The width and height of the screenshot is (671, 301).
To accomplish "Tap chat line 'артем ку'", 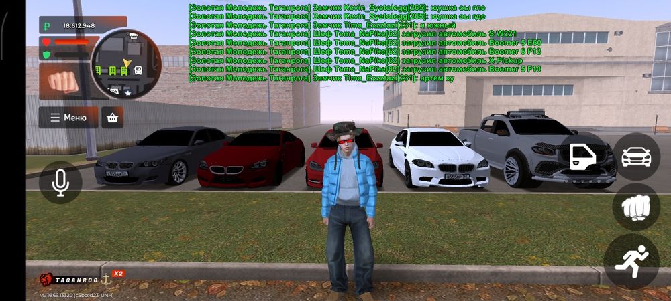I will (321, 78).
